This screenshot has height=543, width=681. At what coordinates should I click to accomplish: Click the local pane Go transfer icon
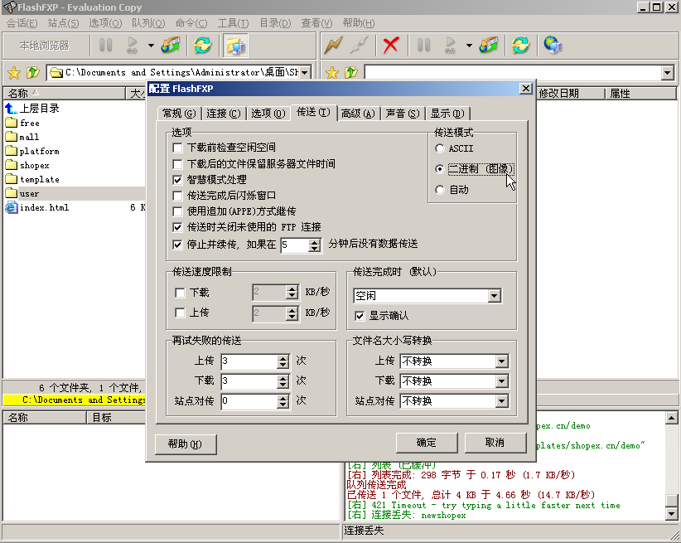132,45
